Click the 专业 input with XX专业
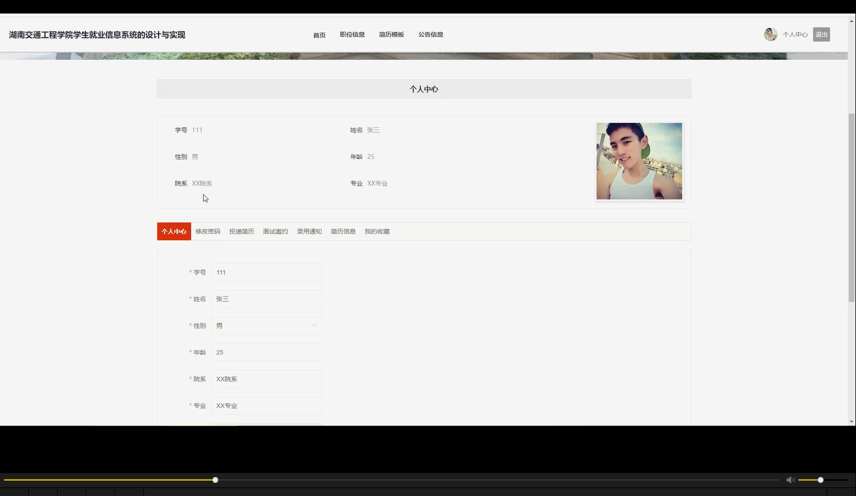 tap(266, 406)
